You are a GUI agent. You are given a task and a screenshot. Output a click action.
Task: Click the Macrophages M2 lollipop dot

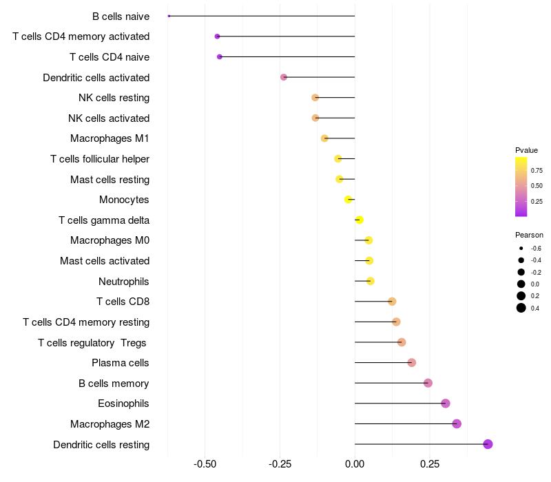click(457, 424)
